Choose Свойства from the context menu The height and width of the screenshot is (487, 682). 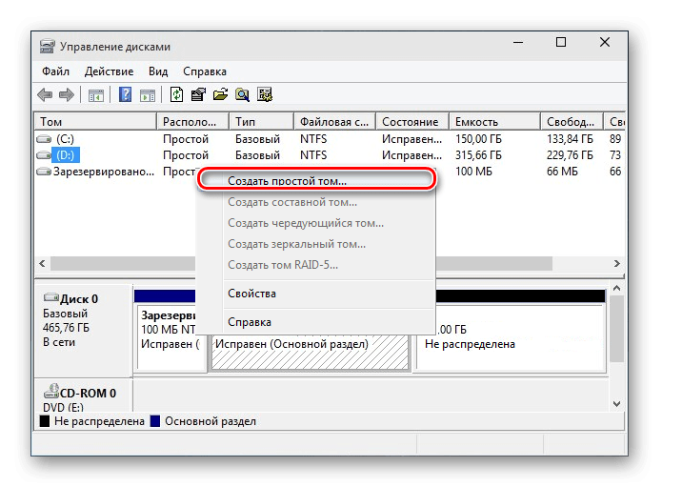click(x=251, y=294)
